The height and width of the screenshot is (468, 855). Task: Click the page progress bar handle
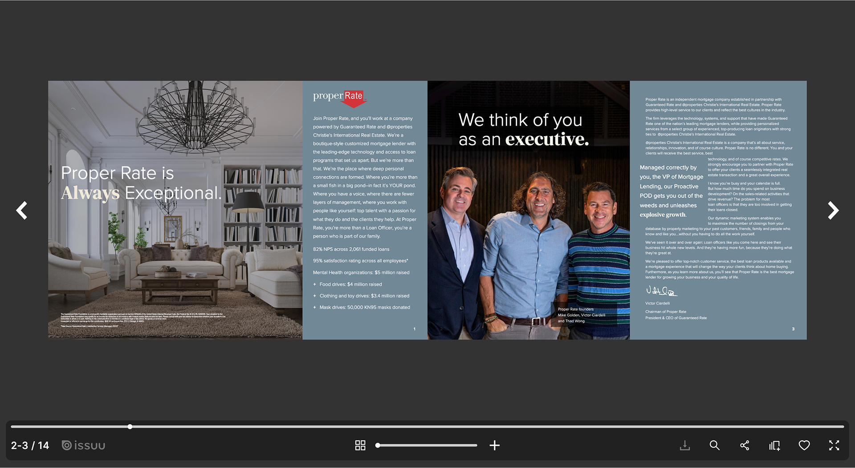130,427
